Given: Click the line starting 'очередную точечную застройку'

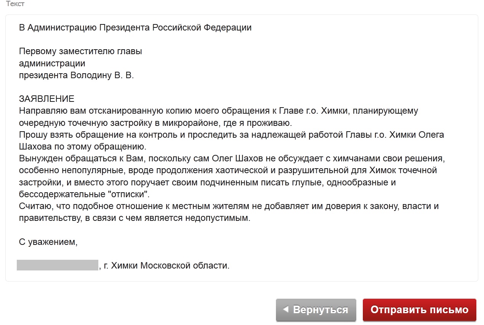Looking at the screenshot, I should pos(155,123).
